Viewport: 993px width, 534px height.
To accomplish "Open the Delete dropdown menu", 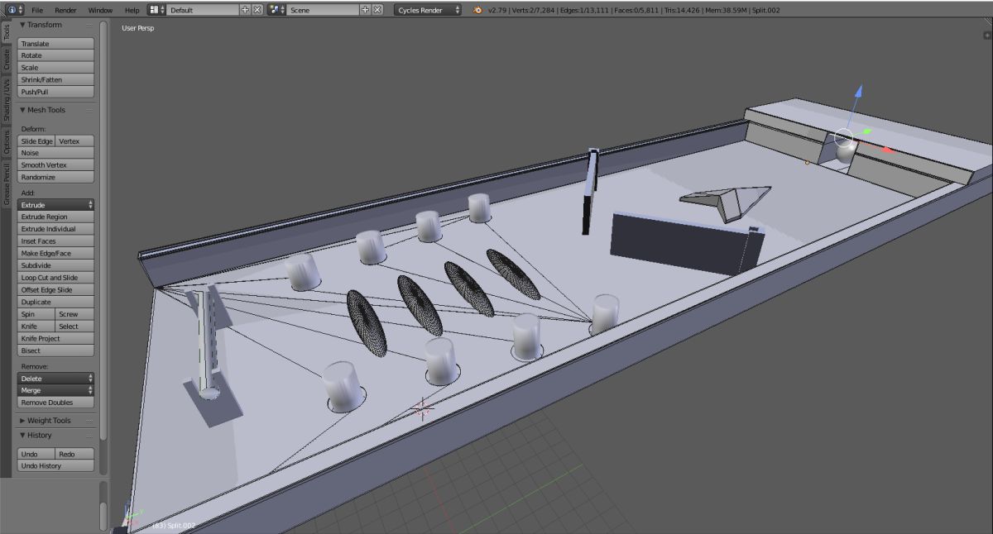I will click(56, 378).
